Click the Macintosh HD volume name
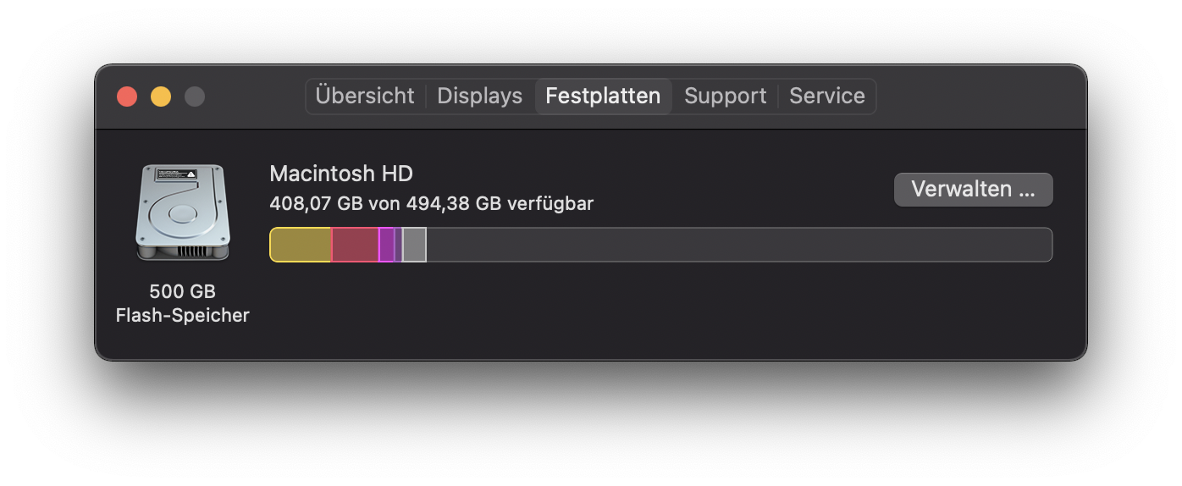1182x486 pixels. tap(341, 174)
